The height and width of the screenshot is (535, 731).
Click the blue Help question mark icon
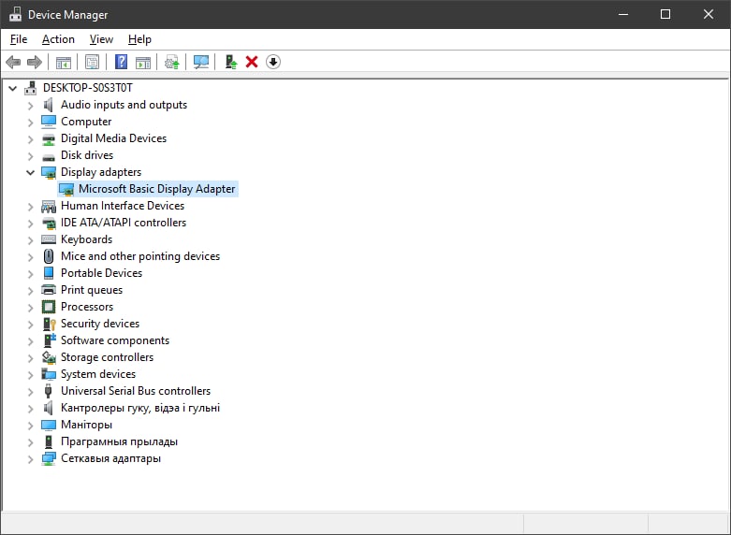(x=122, y=62)
